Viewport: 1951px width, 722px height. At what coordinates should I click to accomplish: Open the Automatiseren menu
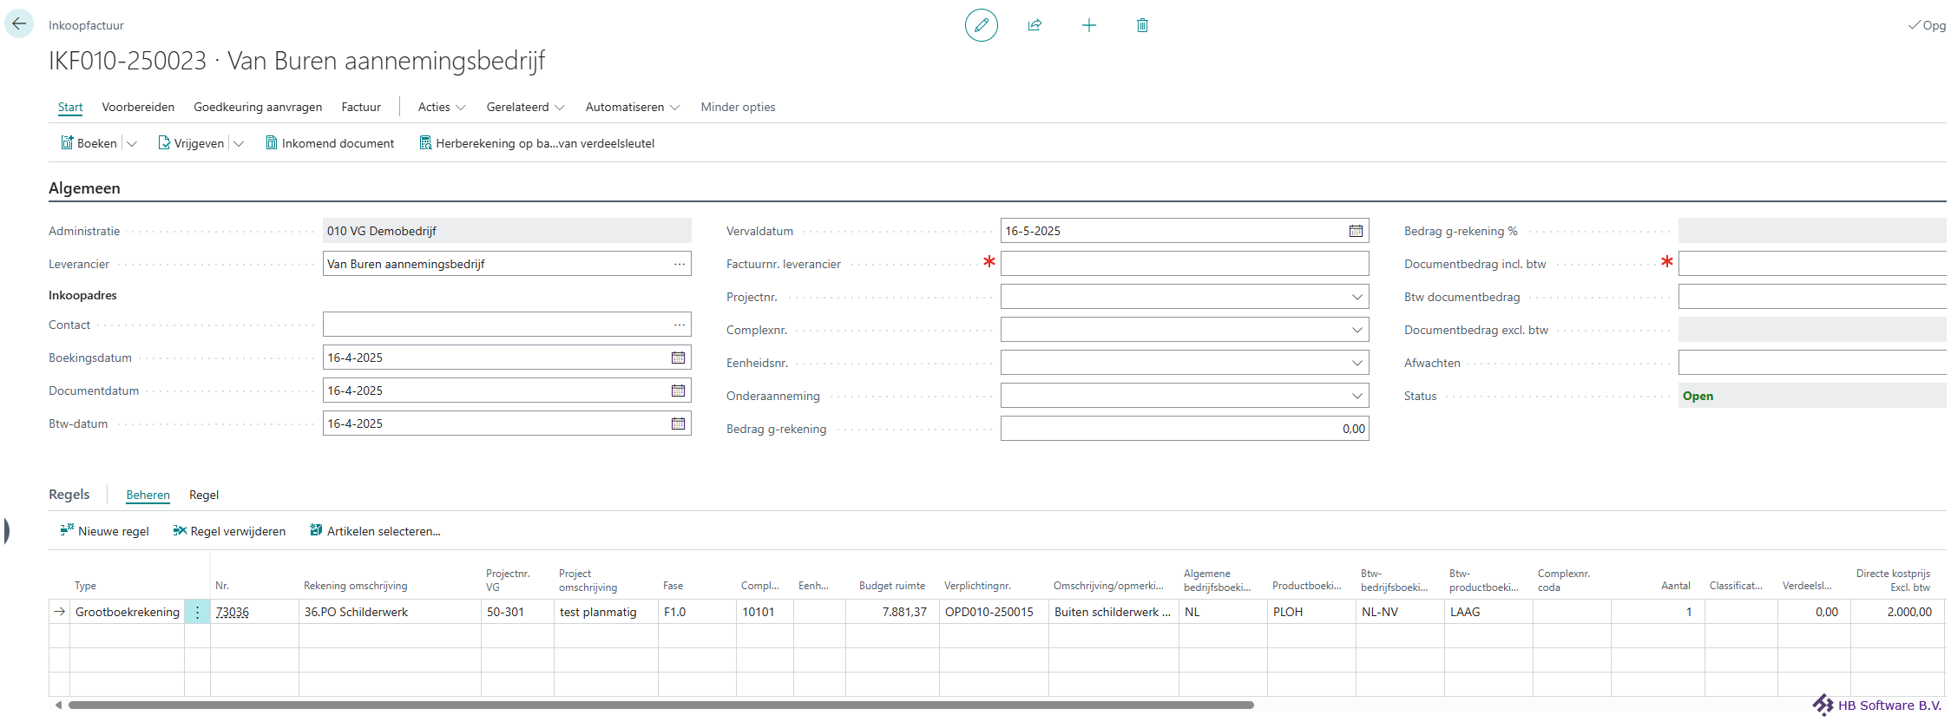tap(632, 107)
